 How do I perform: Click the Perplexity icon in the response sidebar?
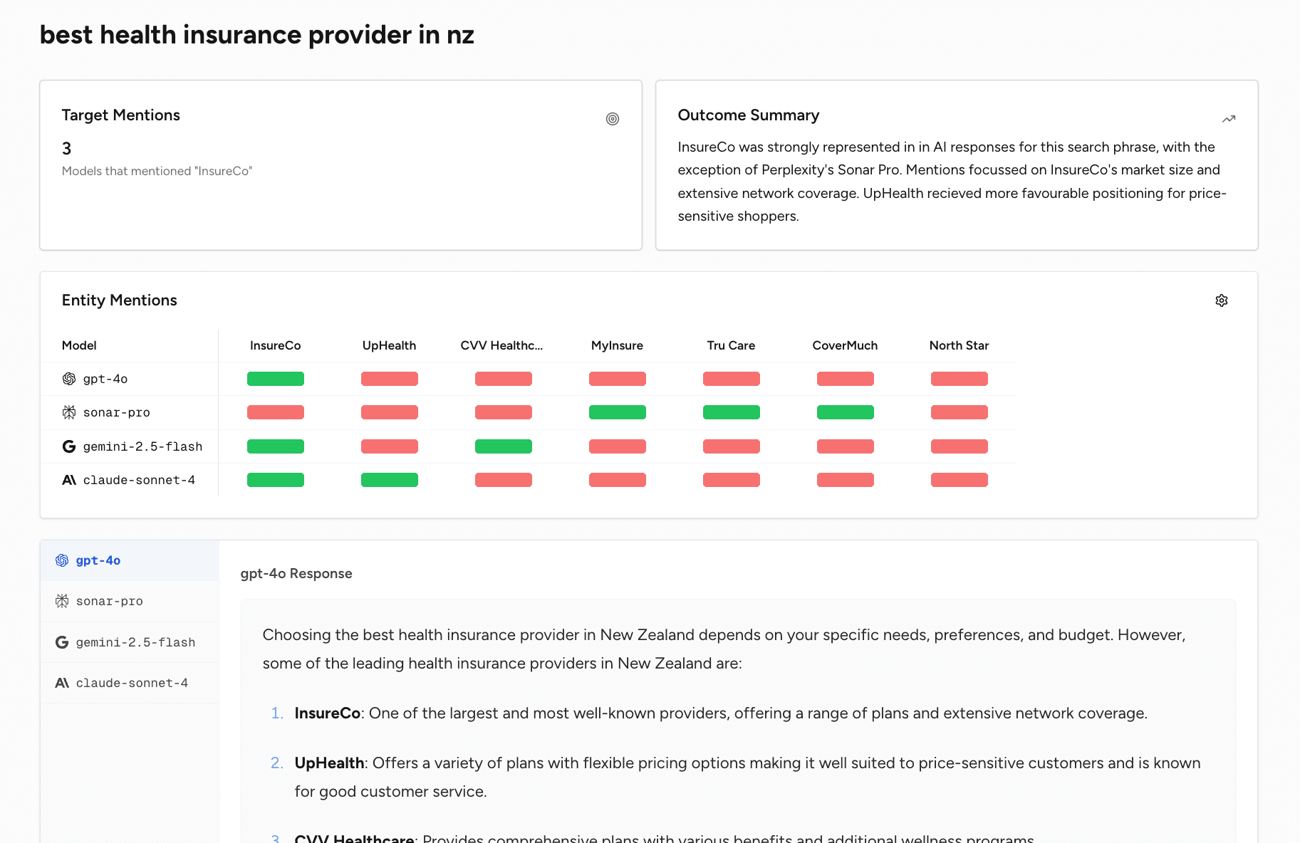click(x=62, y=601)
